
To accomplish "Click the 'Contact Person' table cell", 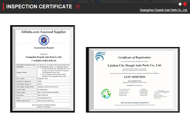I will pos(27,89).
